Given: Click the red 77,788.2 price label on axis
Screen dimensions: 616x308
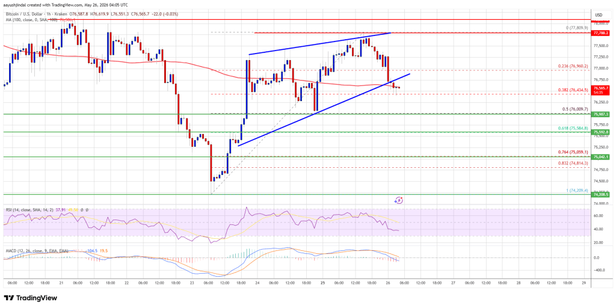Looking at the screenshot, I should click(602, 33).
